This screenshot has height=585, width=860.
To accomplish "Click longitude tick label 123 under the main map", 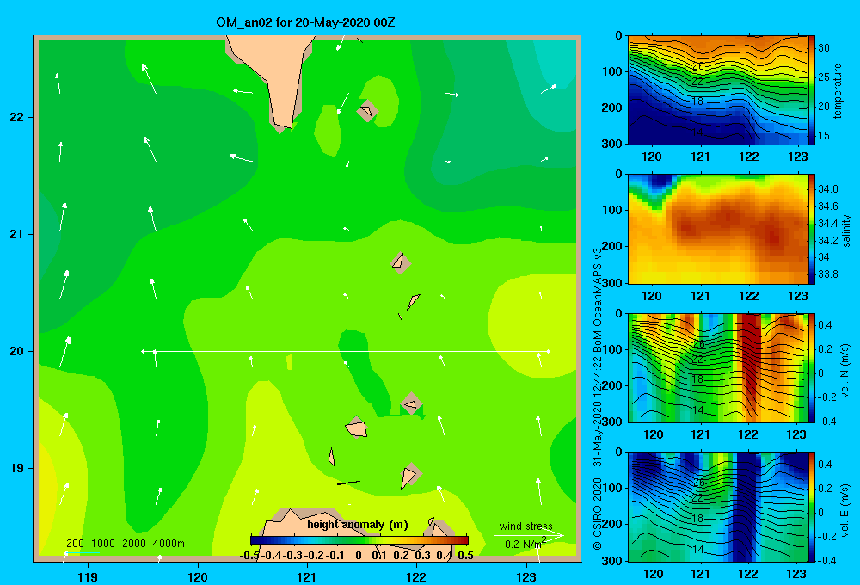I will [526, 576].
